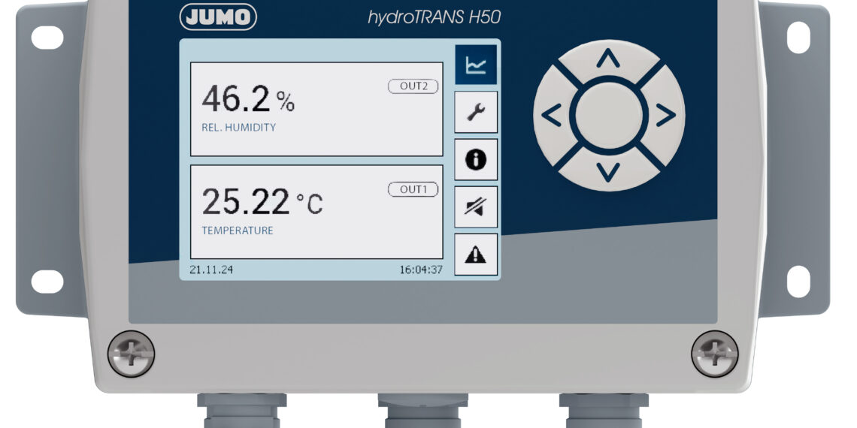This screenshot has width=857, height=428.
Task: Click the date 21.11.24
Action: pyautogui.click(x=211, y=270)
